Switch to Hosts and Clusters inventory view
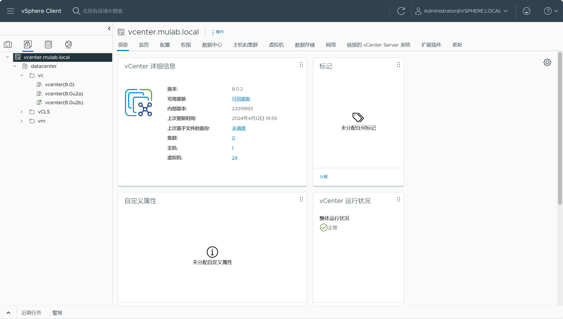This screenshot has height=319, width=563. [x=8, y=44]
